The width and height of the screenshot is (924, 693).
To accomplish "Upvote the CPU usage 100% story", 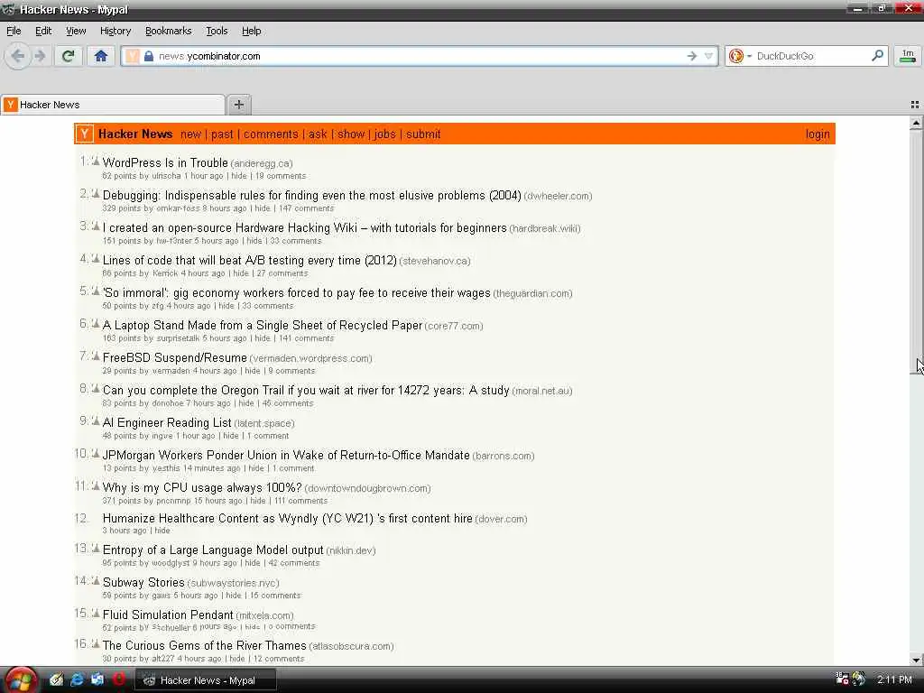I will (96, 485).
